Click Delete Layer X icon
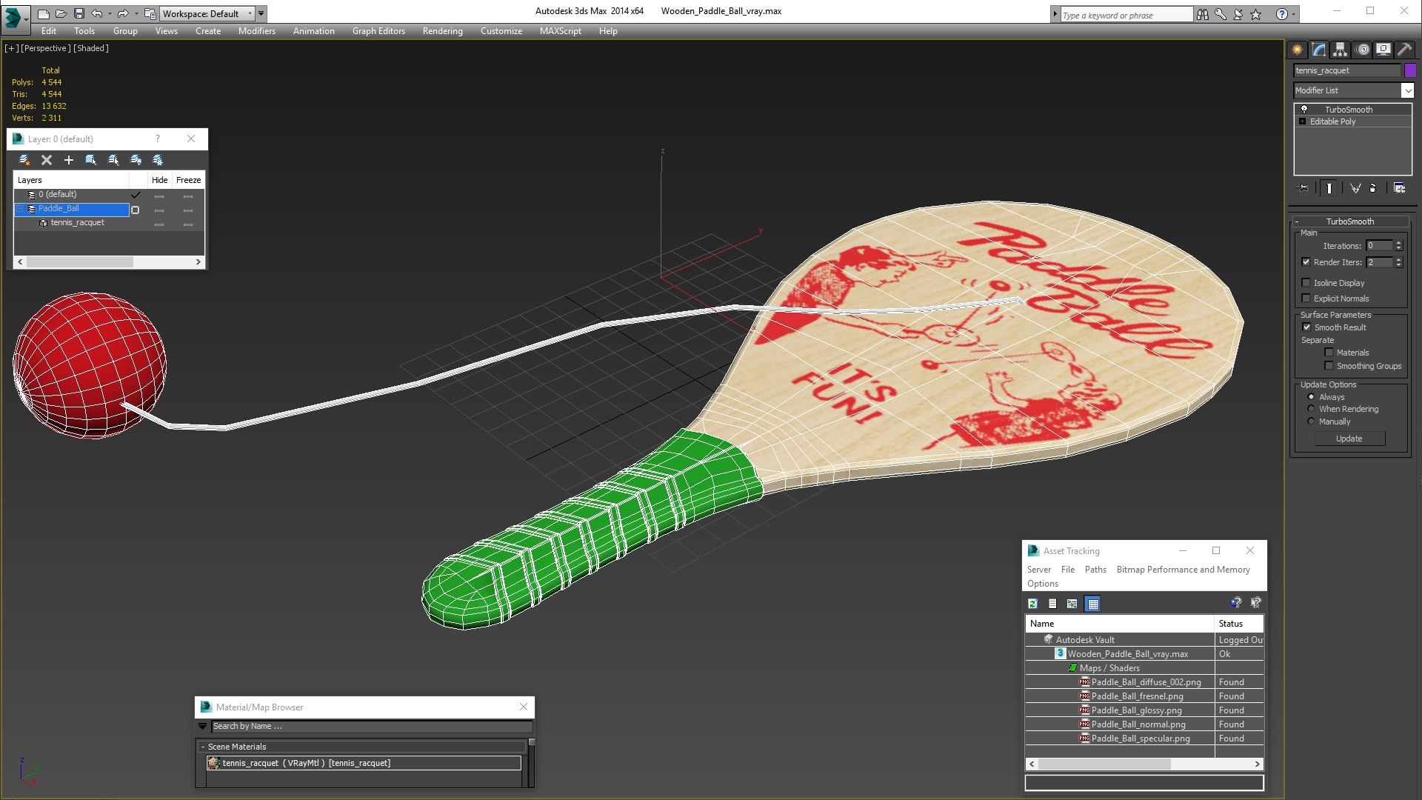The width and height of the screenshot is (1422, 800). click(x=47, y=160)
